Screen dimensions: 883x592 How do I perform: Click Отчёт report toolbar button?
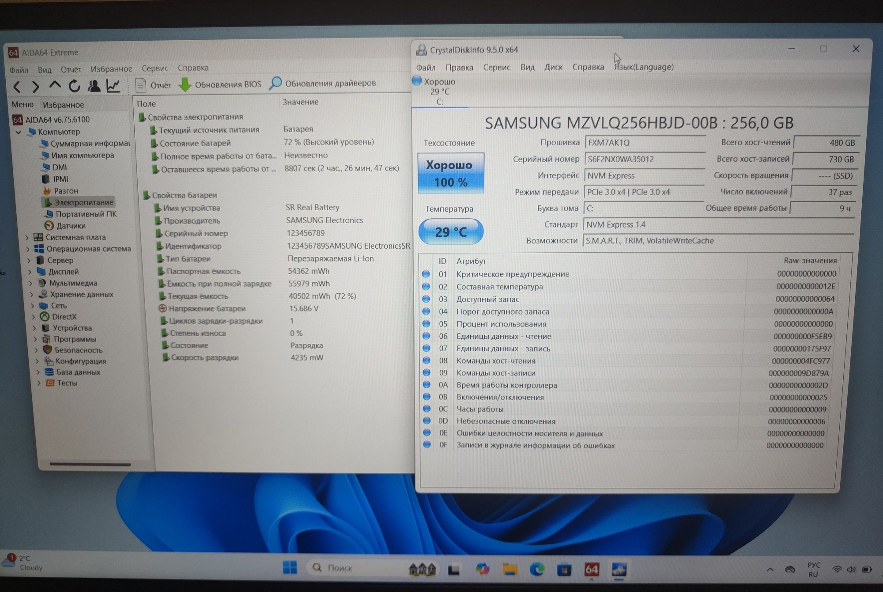(x=153, y=85)
